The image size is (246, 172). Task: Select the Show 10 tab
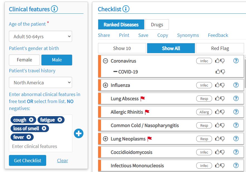pyautogui.click(x=122, y=48)
